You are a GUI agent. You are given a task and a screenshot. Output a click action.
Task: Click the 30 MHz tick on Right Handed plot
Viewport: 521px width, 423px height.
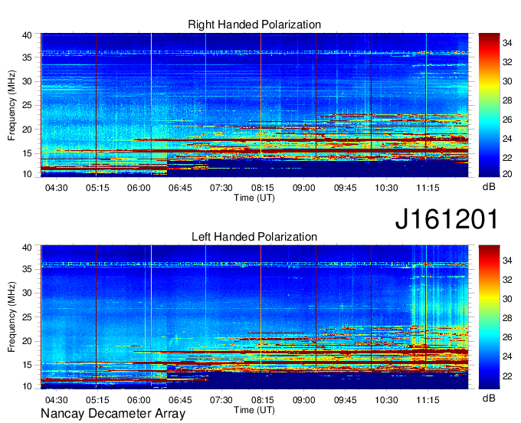[27, 81]
